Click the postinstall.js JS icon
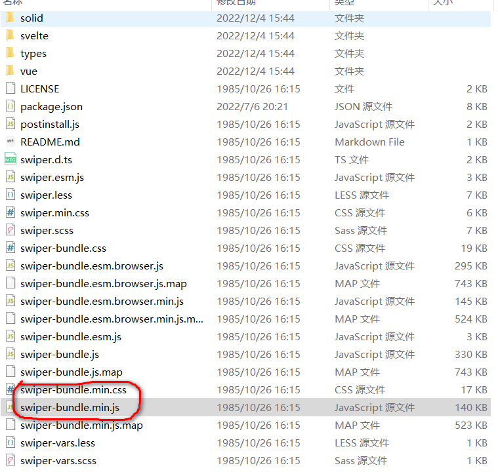This screenshot has width=498, height=474. [10, 124]
